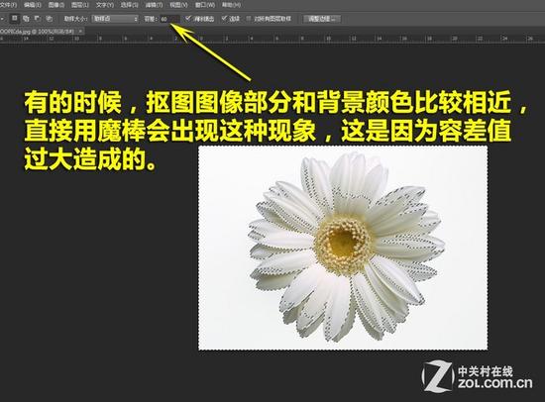Open the 窗口(W) menu
545x402 pixels.
pyautogui.click(x=205, y=5)
